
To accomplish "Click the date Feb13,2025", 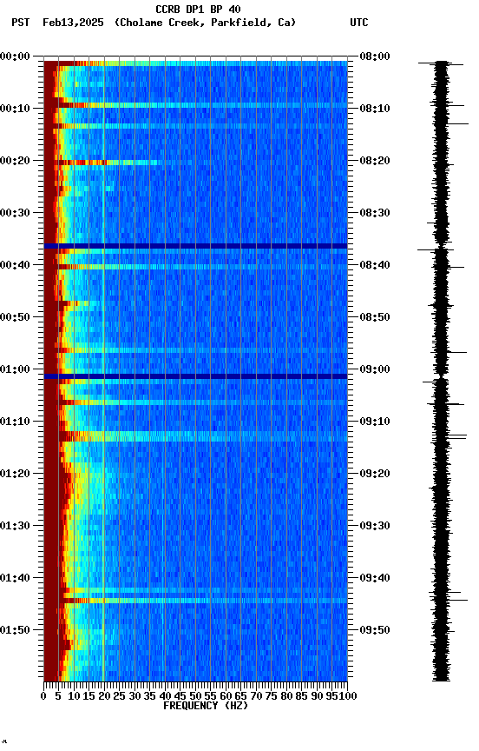I will pos(73,23).
